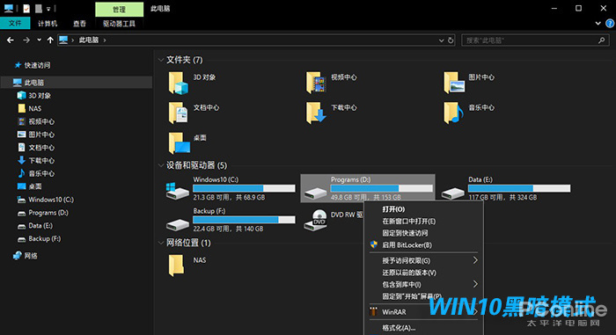616x335 pixels.
Task: Go forward with the right arrow
Action: click(26, 40)
